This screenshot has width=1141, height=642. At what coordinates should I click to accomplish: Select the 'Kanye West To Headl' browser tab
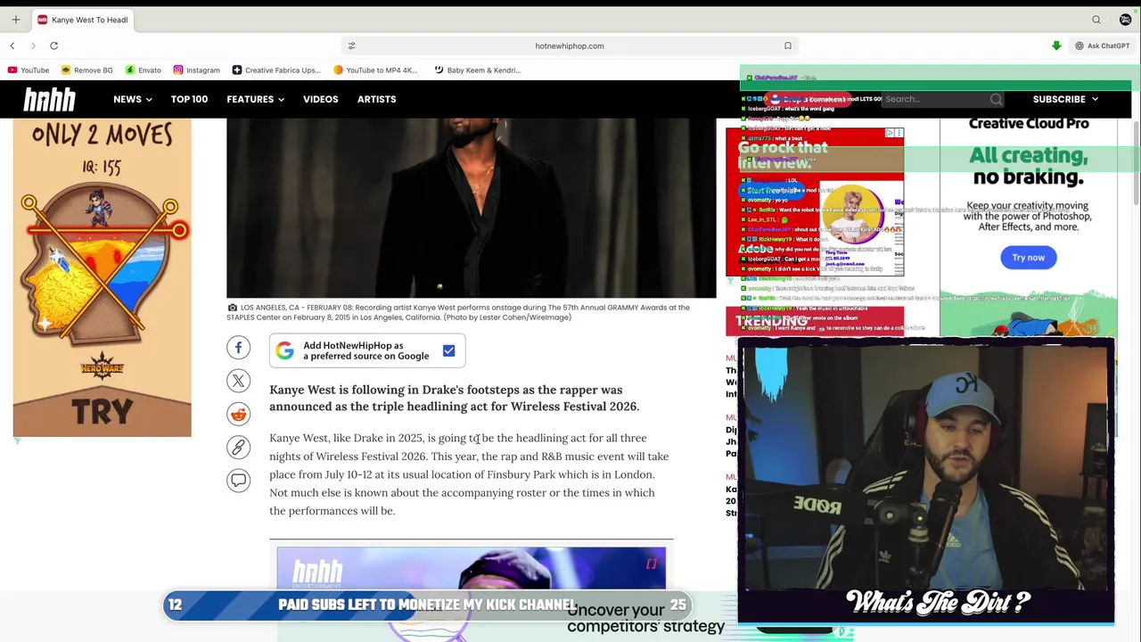pyautogui.click(x=82, y=20)
